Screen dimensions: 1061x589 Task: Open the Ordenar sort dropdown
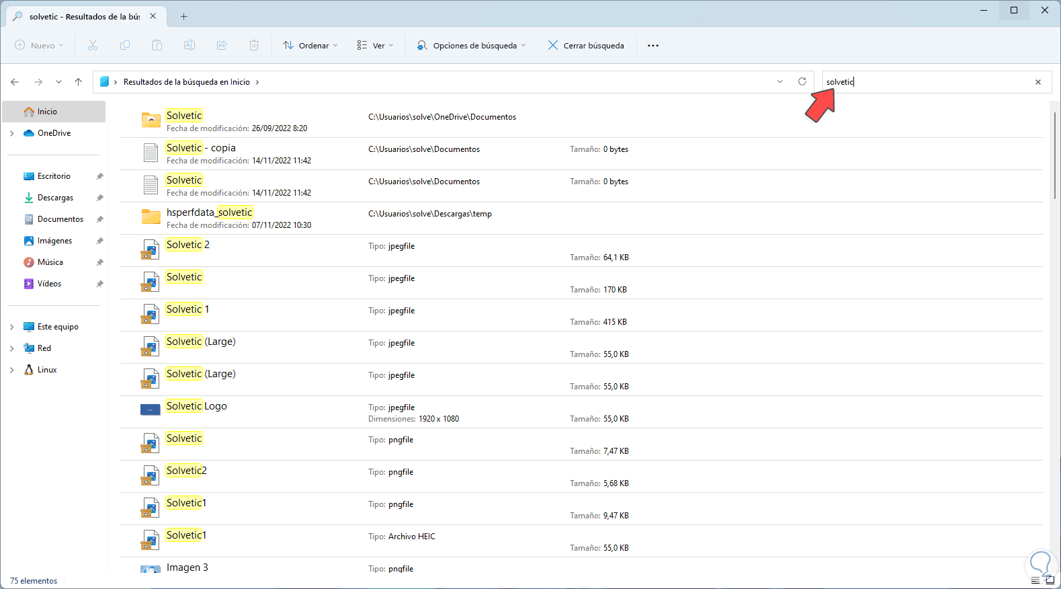point(310,45)
